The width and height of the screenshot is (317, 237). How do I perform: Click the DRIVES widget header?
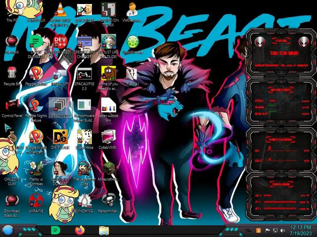coord(281,184)
